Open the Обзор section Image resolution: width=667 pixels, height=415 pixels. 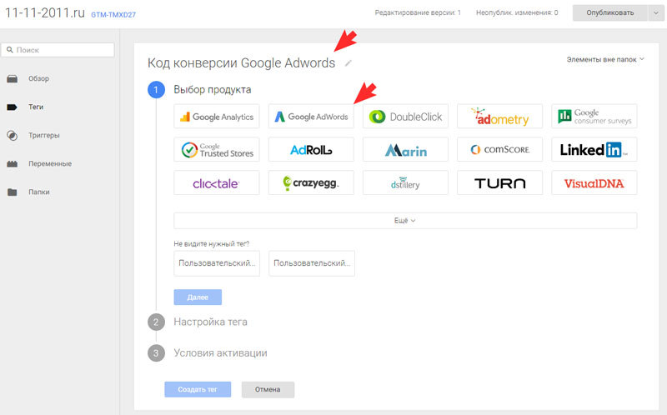coord(38,78)
